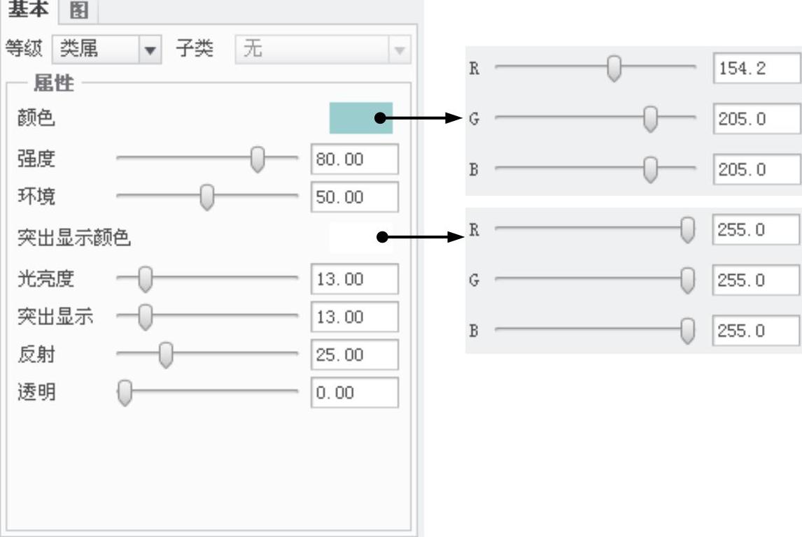Click the 环境 slider handle
This screenshot has width=802, height=537.
(206, 197)
